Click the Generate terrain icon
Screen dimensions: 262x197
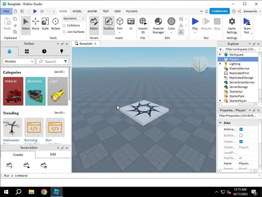click(x=9, y=165)
